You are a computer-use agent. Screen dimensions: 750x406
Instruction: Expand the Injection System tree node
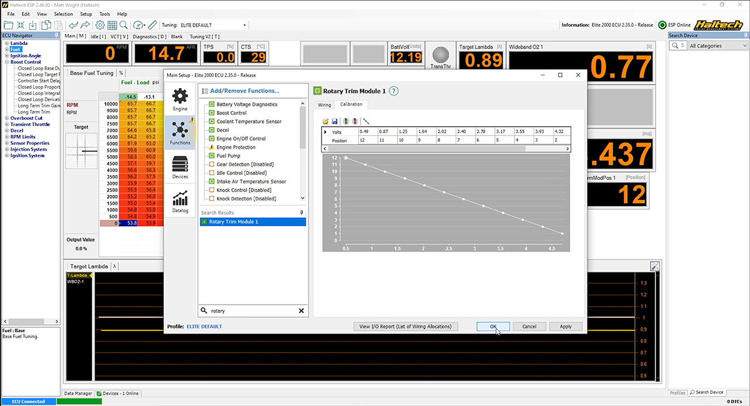coord(6,149)
